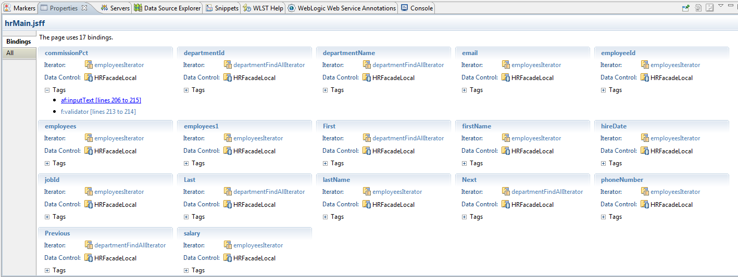Collapse Tags under commissionPct
Image resolution: width=738 pixels, height=277 pixels.
(x=47, y=90)
